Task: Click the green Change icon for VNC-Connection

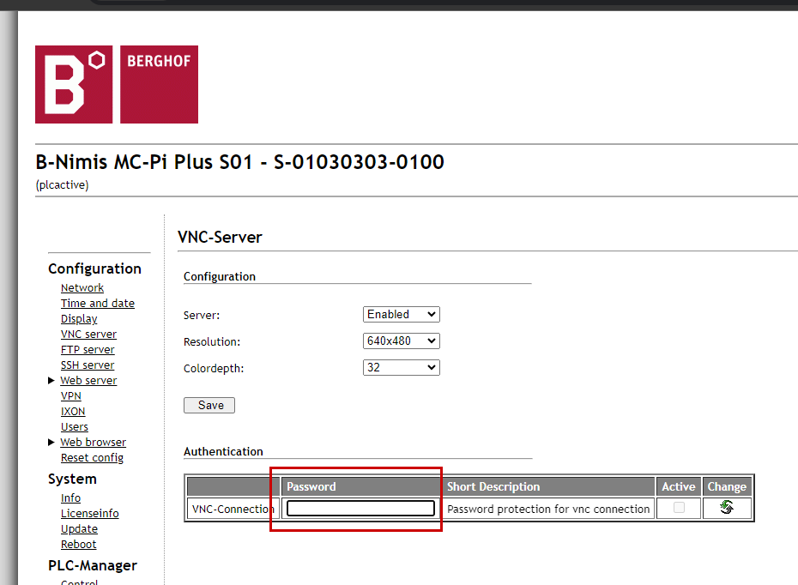Action: [x=727, y=507]
